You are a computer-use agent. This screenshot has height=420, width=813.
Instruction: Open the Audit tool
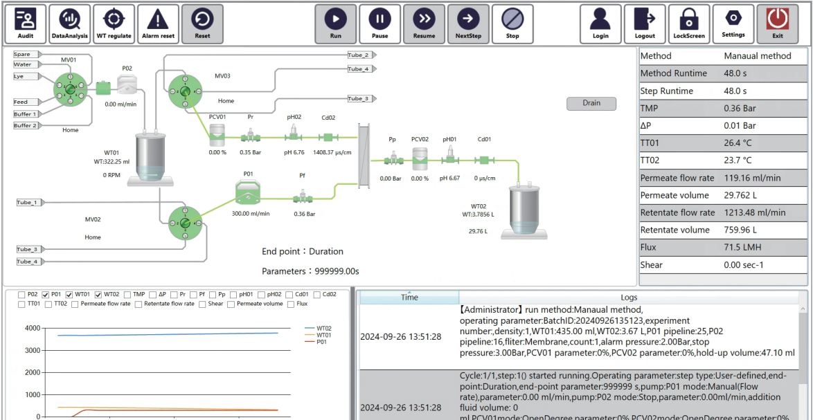point(26,24)
